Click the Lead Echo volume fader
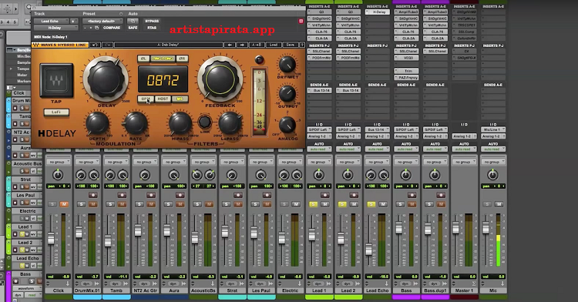Image resolution: width=578 pixels, height=302 pixels. (368, 249)
